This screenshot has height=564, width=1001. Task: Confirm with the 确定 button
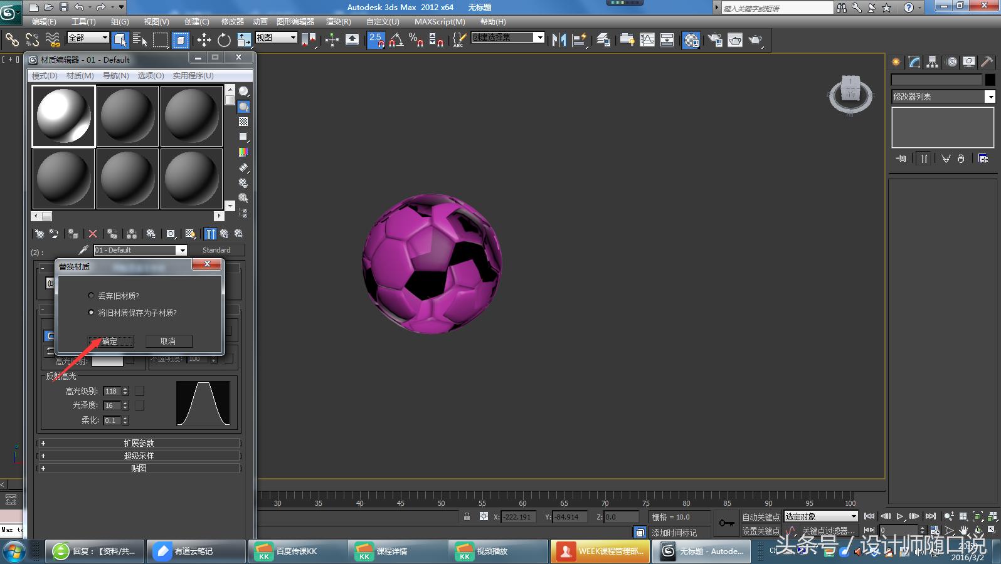110,342
